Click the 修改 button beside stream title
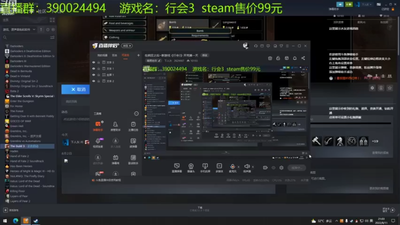Image resolution: width=400 pixels, height=225 pixels. pyautogui.click(x=204, y=55)
